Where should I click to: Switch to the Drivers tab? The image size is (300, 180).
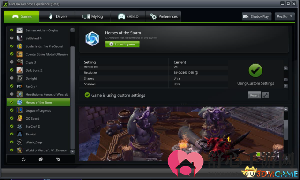[57, 17]
